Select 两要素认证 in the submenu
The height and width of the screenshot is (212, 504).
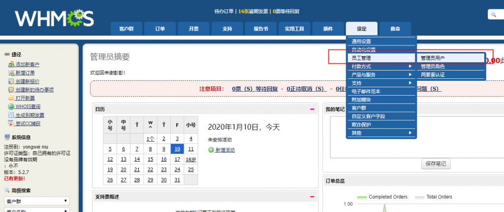coord(451,75)
